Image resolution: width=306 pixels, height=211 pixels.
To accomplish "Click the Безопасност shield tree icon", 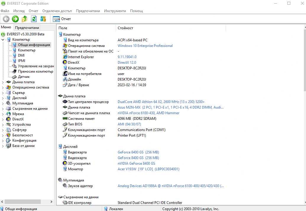I will 9,135.
